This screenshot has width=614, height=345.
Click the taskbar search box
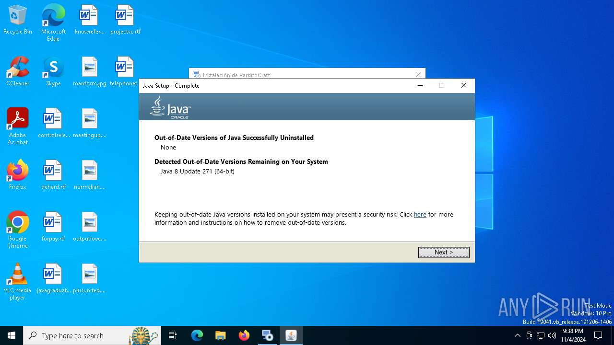point(92,335)
